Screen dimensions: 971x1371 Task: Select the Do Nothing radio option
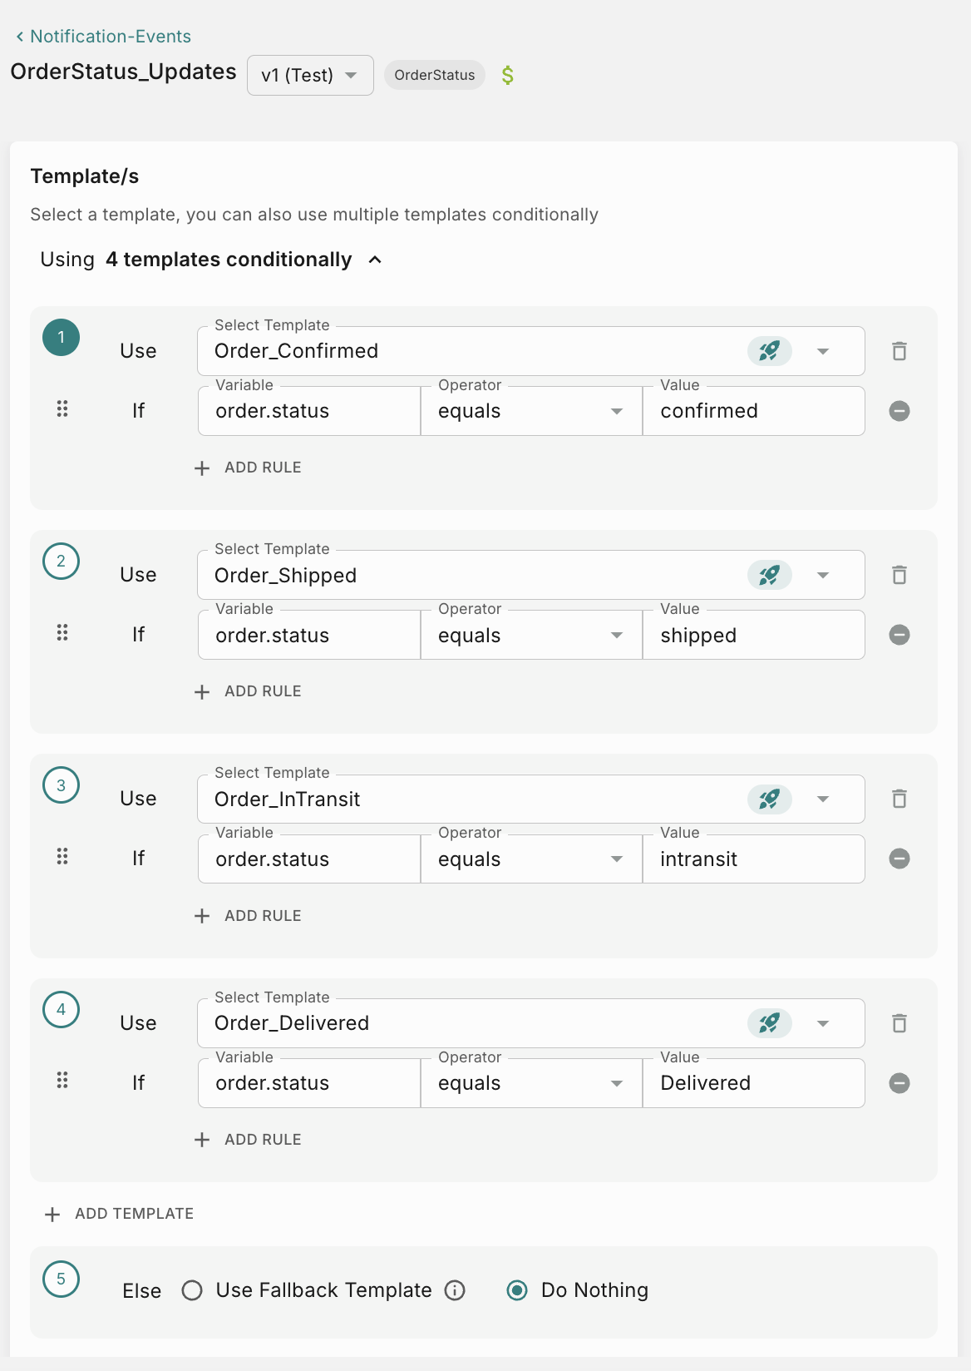coord(517,1290)
